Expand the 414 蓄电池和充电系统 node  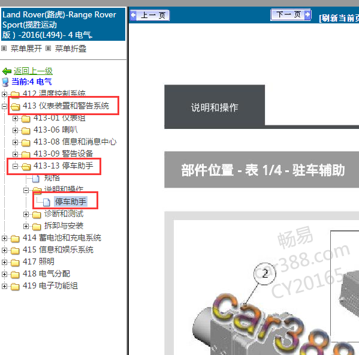coord(4,239)
